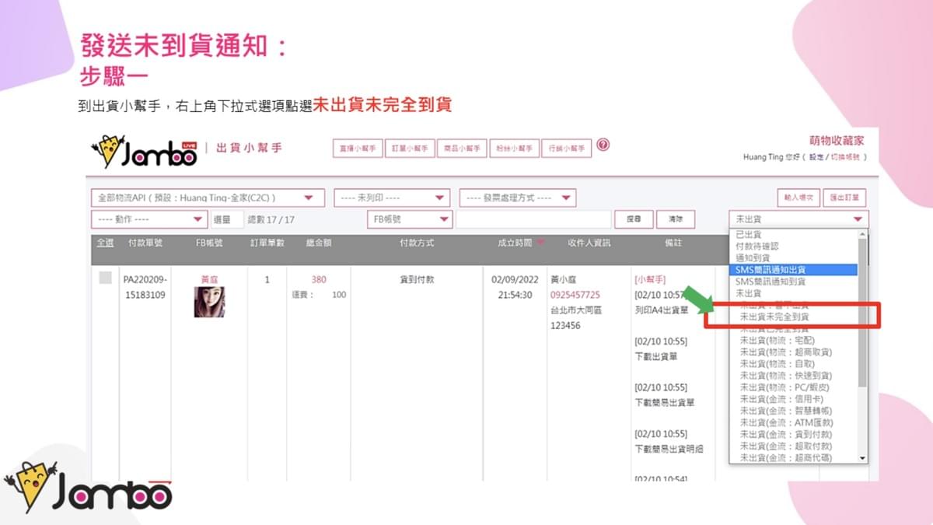Image resolution: width=933 pixels, height=525 pixels.
Task: Open the 粉絲小幫手 page
Action: (514, 148)
